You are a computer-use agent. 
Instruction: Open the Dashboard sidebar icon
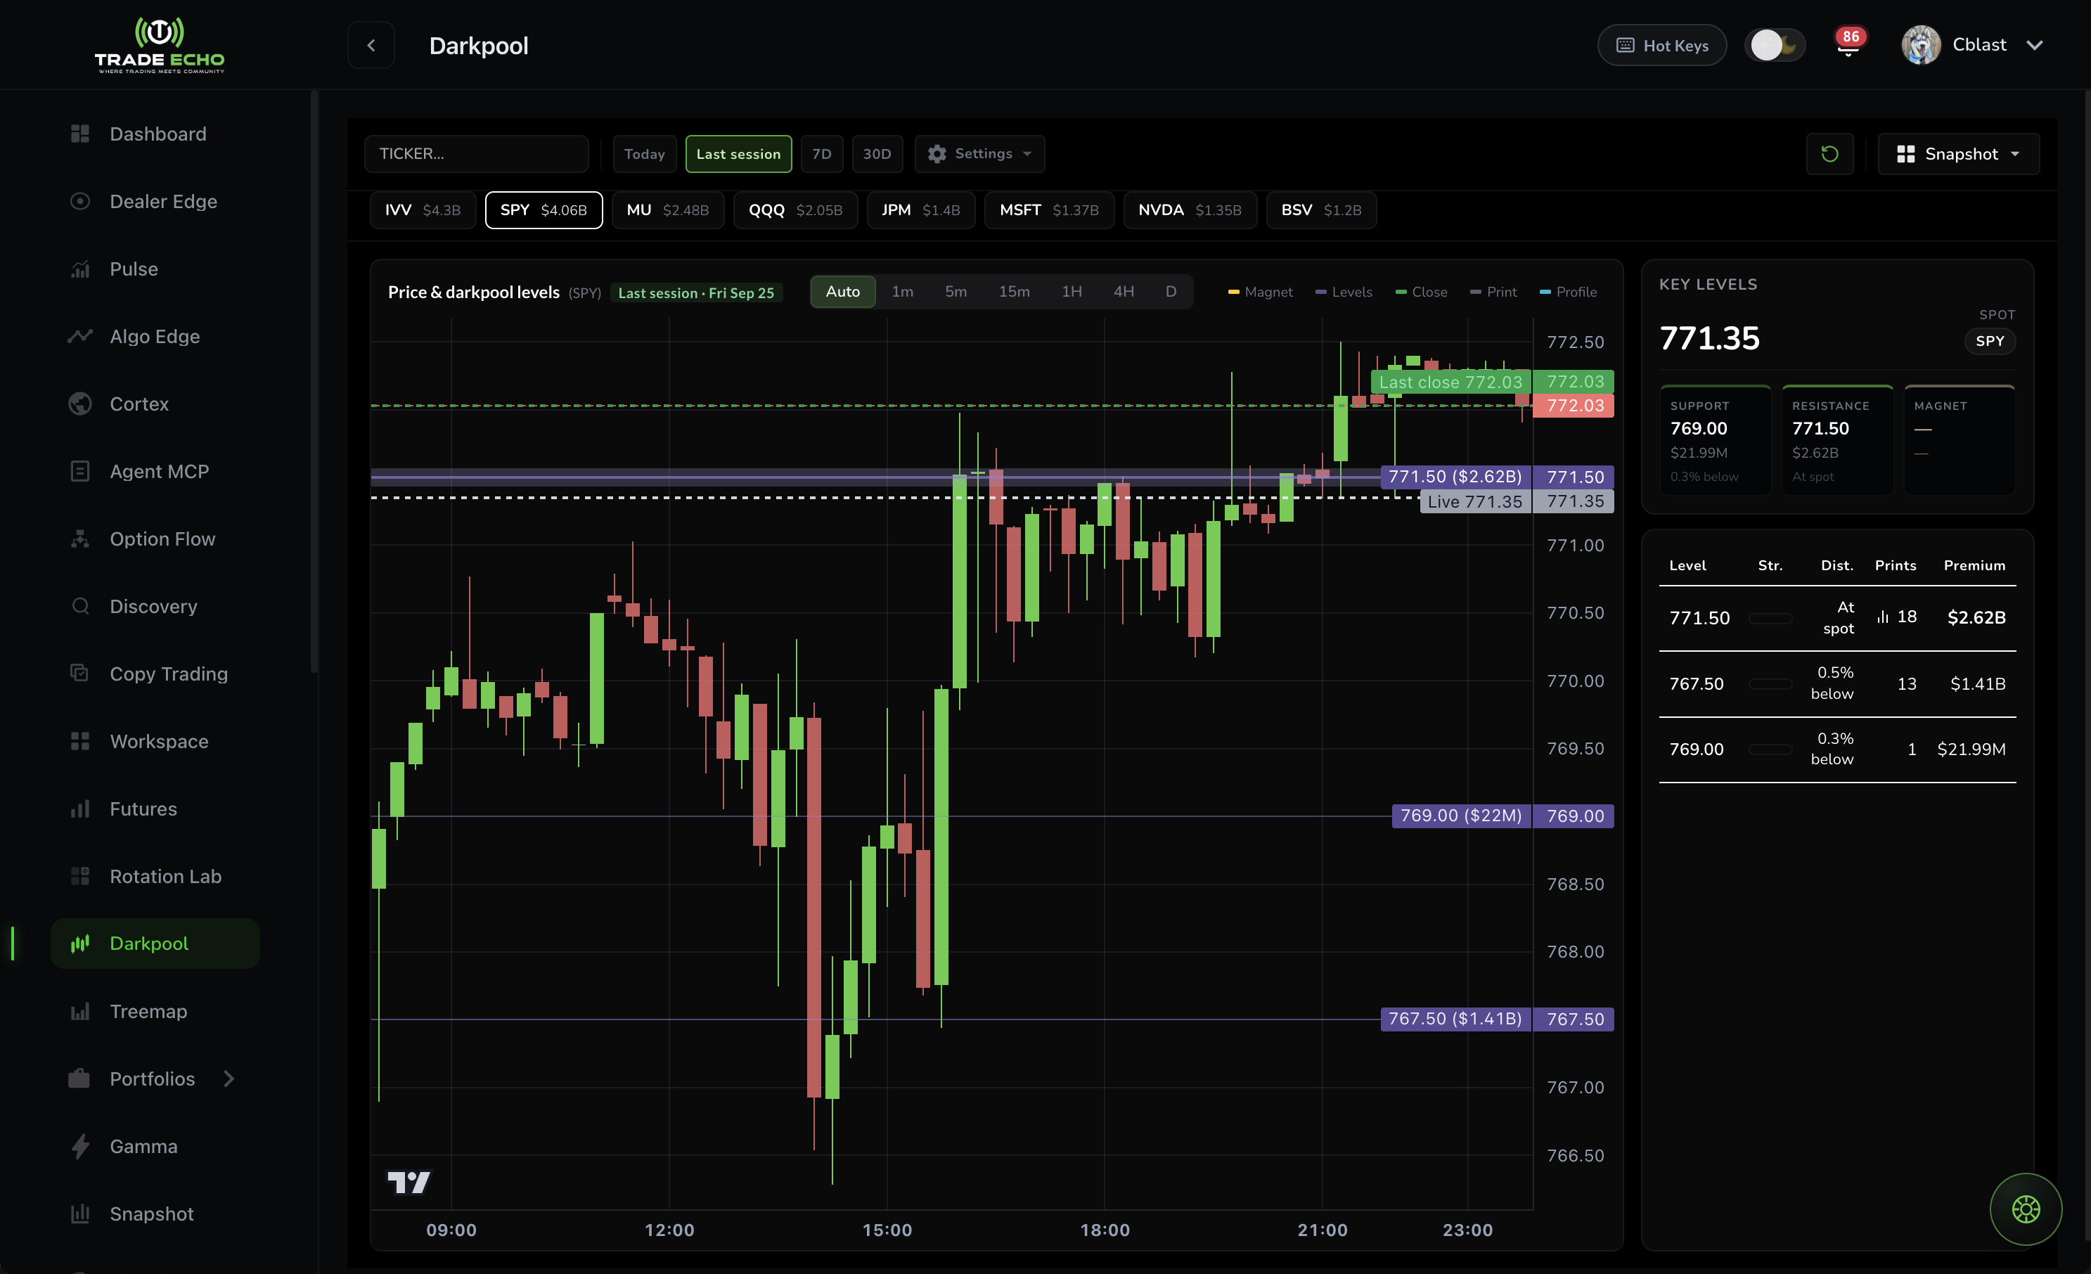[x=79, y=134]
